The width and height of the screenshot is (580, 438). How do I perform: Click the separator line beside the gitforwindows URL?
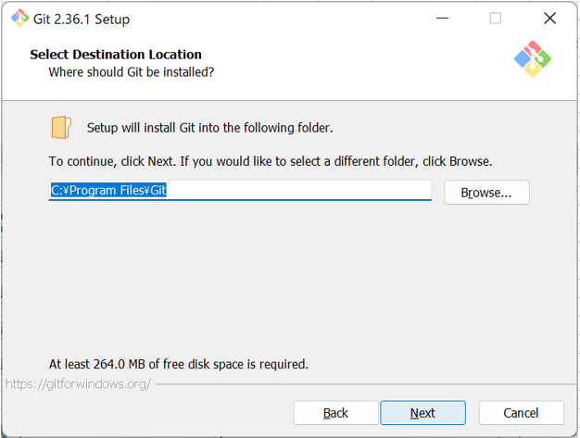click(x=366, y=384)
